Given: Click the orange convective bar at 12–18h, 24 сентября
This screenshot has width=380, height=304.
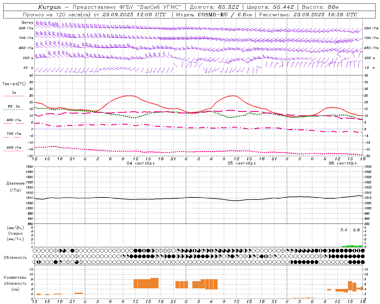Looking at the screenshot, I should coord(146,283).
